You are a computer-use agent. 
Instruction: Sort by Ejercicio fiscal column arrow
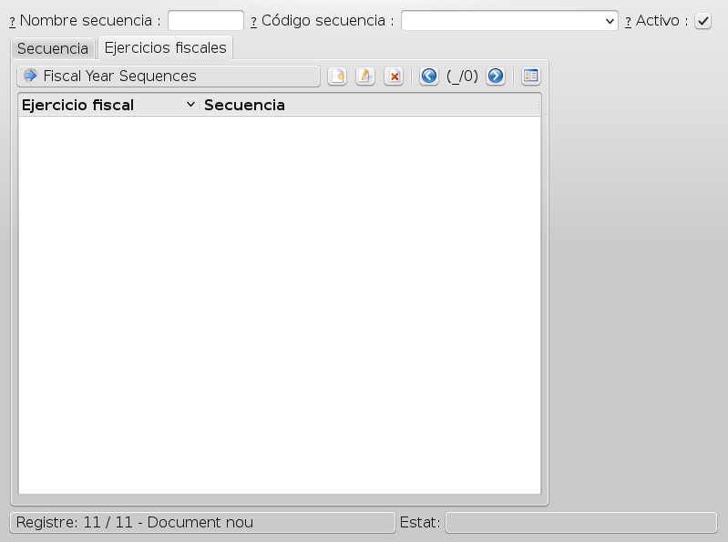pos(190,105)
